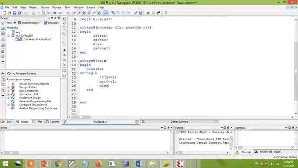This screenshot has height=168, width=298.
Task: Switch to the Design Summary editor tab
Action: [179, 122]
